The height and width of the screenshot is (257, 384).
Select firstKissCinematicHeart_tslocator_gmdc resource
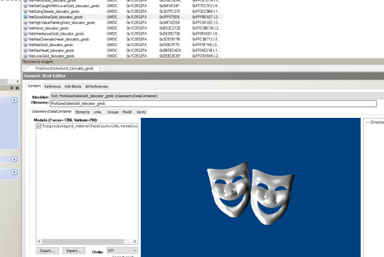pyautogui.click(x=59, y=39)
